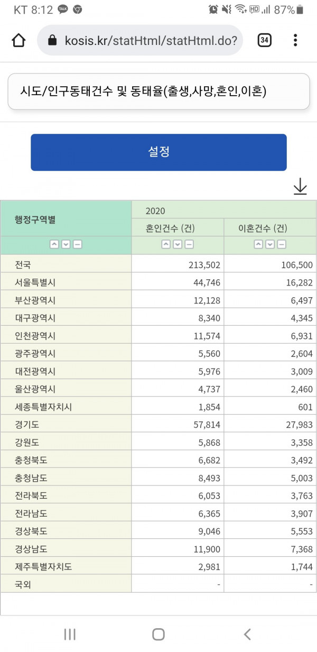Viewport: 317px width, 652px height.
Task: Select the 57,814 cell for 경기도
Action: tap(178, 424)
